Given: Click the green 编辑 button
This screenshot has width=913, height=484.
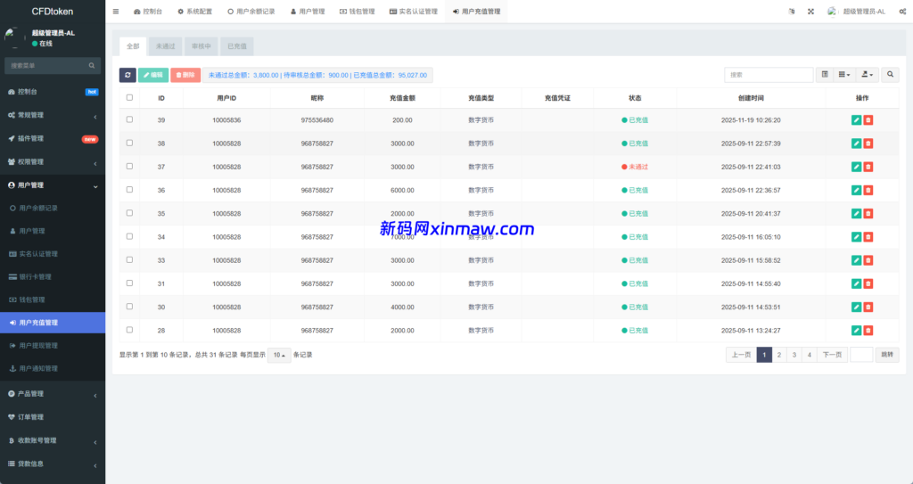Looking at the screenshot, I should click(153, 75).
